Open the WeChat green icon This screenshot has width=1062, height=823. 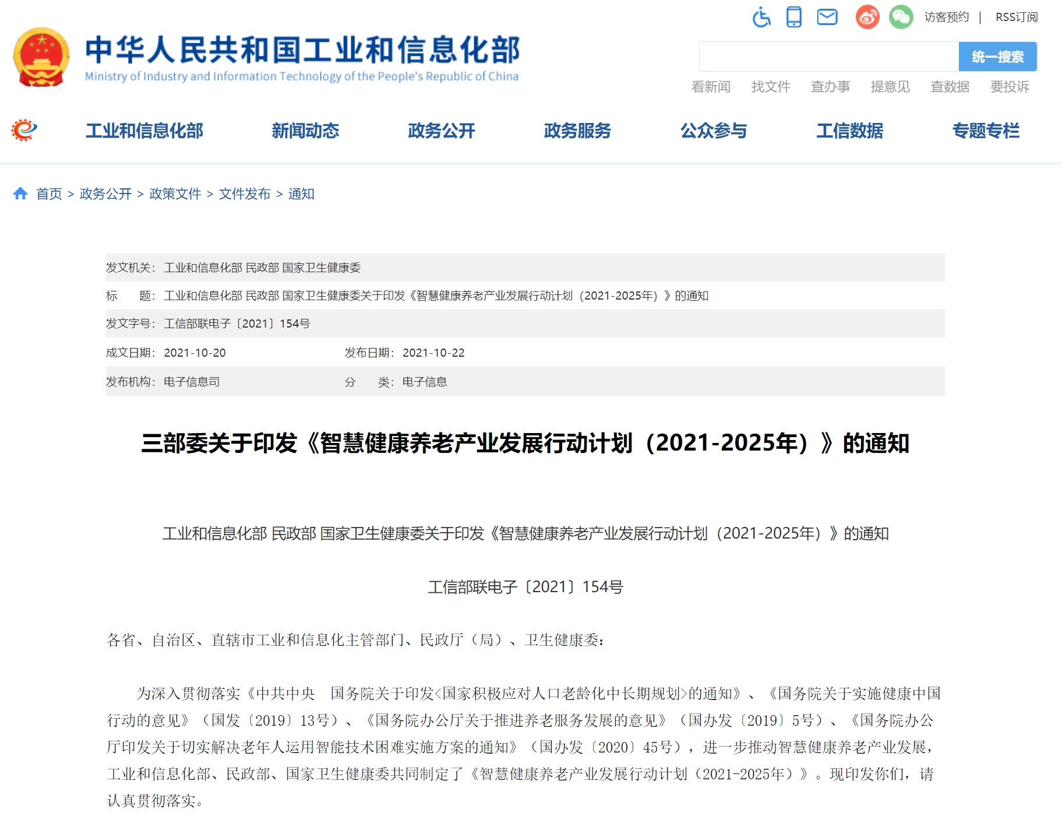coord(901,17)
